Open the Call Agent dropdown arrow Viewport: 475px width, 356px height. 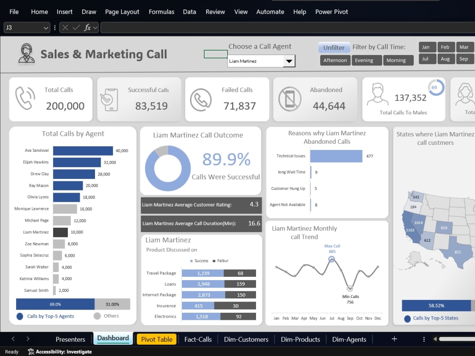coord(289,61)
